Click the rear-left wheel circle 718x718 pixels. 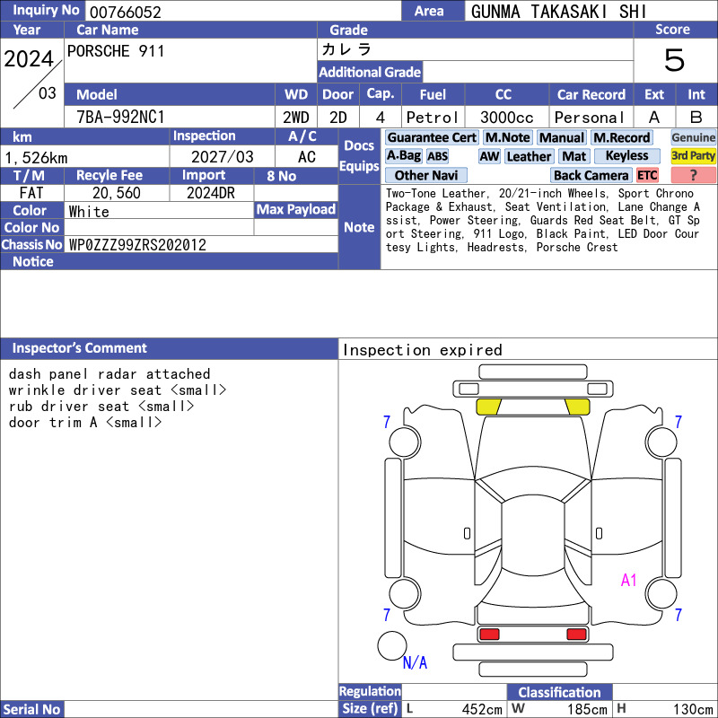[405, 594]
